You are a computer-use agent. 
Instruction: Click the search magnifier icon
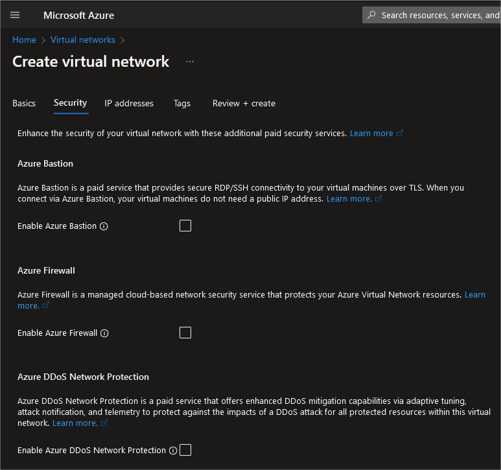[371, 15]
